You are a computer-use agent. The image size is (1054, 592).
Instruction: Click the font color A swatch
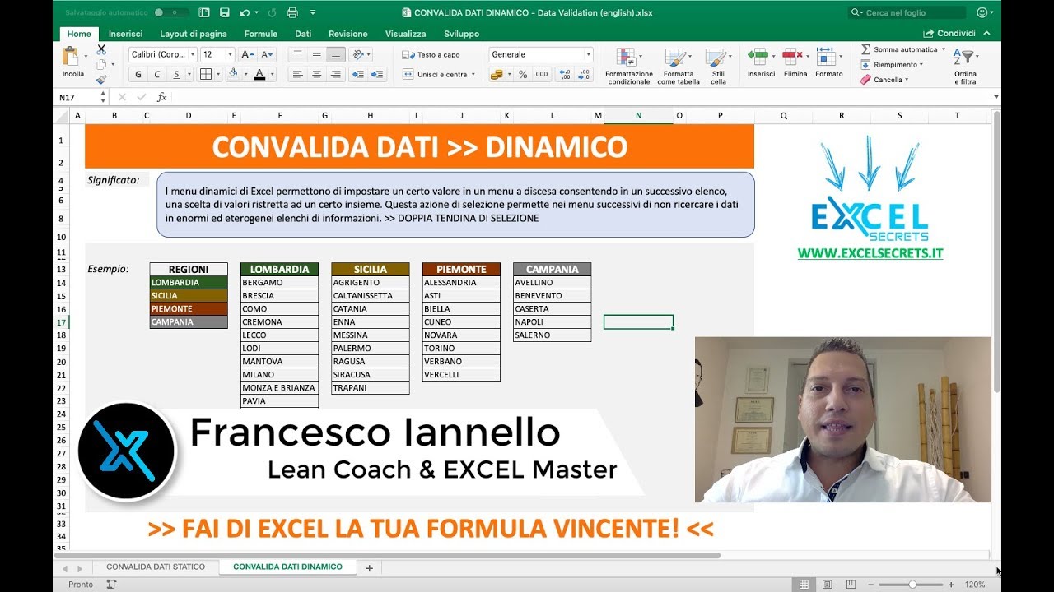(x=259, y=74)
